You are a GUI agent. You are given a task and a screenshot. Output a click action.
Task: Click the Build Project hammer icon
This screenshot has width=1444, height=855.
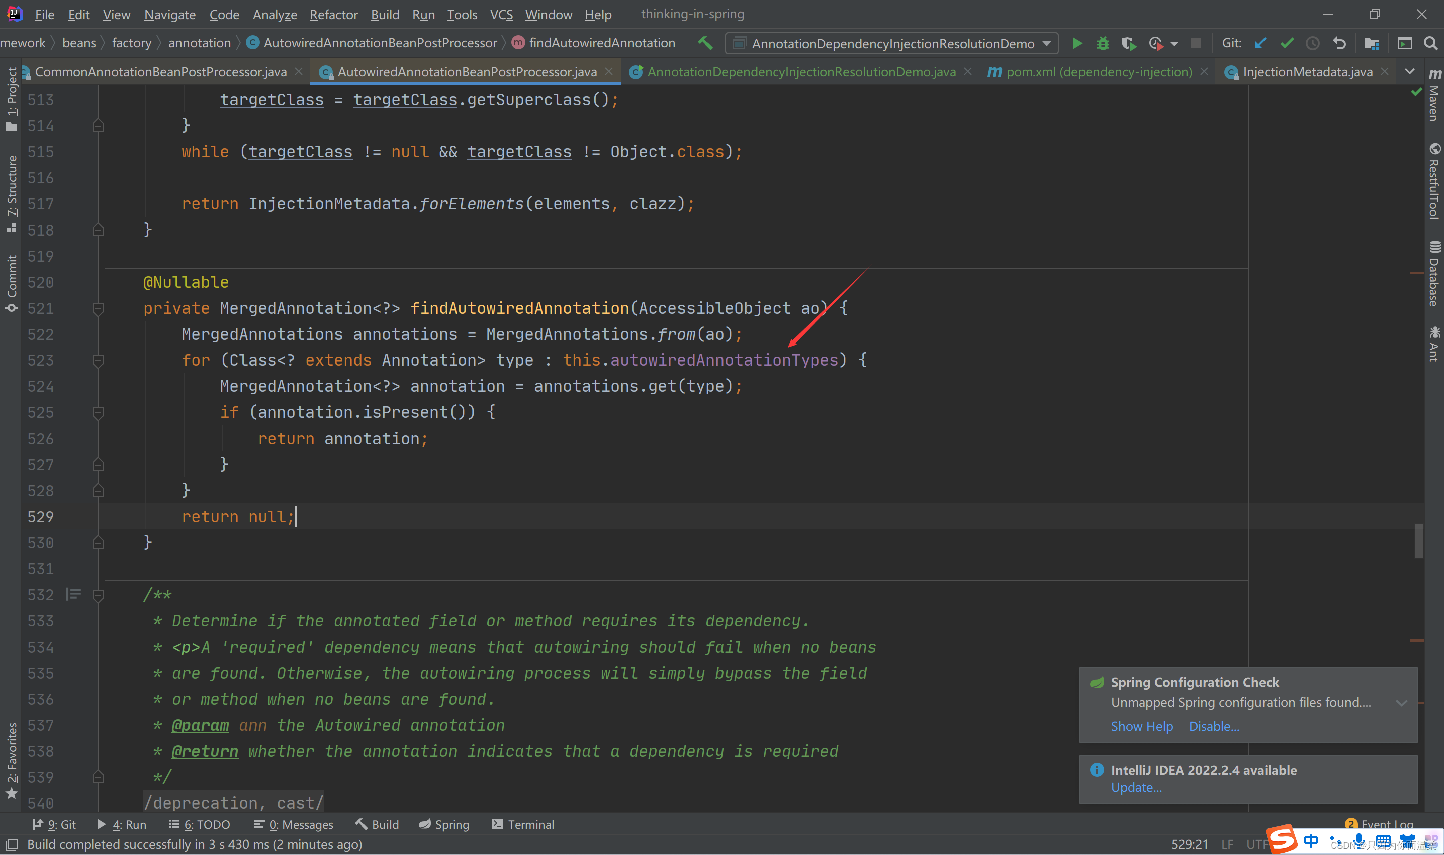[x=705, y=43]
